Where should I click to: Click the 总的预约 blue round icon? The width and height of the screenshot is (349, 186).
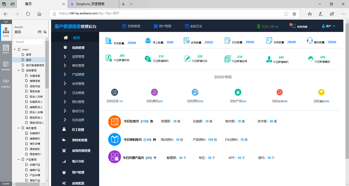pos(195,92)
